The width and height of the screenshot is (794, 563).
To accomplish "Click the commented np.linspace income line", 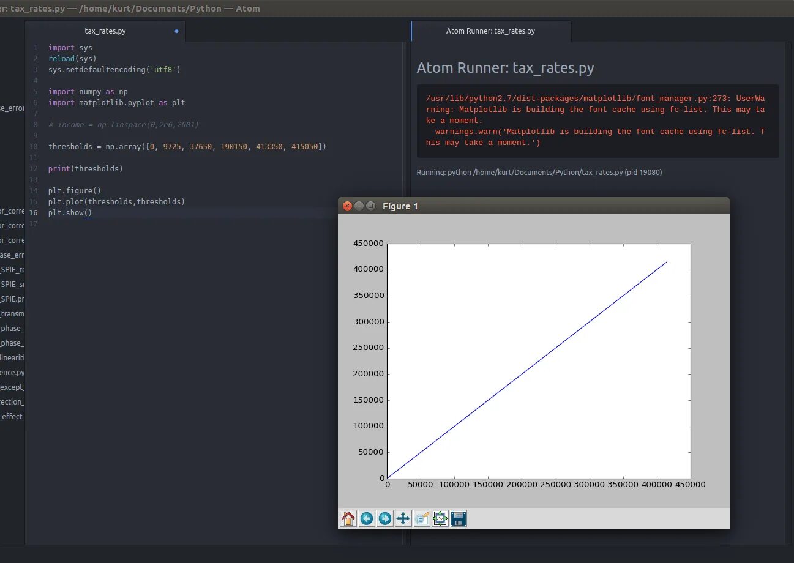I will [x=124, y=125].
